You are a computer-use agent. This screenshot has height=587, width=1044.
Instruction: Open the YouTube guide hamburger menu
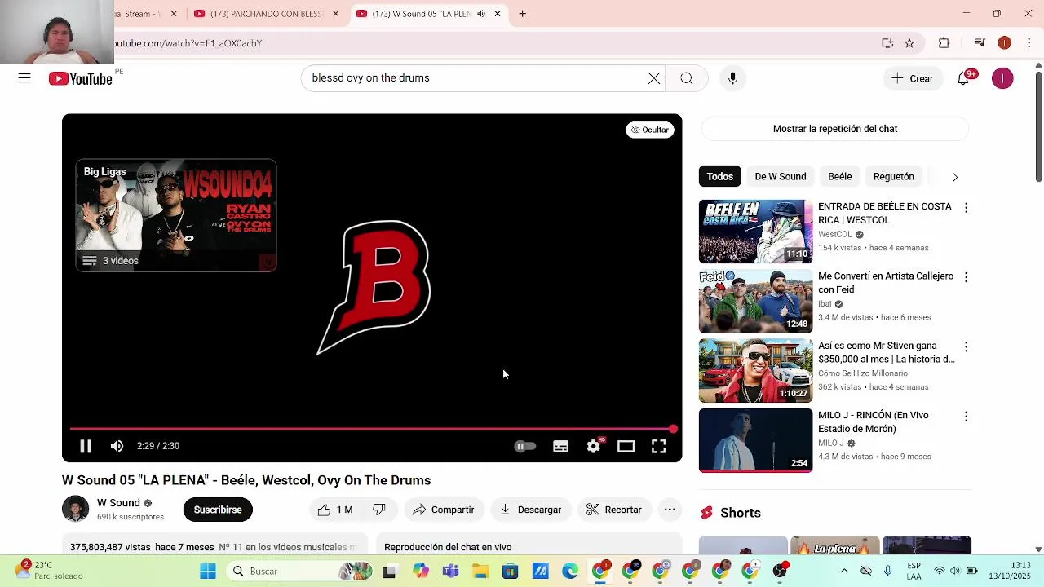(24, 78)
